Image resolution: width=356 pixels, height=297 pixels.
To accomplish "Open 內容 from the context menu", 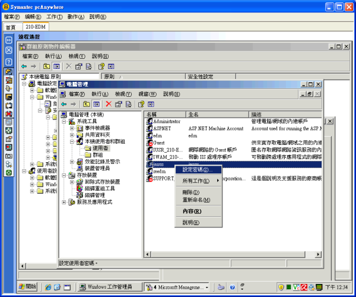I will pyautogui.click(x=192, y=211).
